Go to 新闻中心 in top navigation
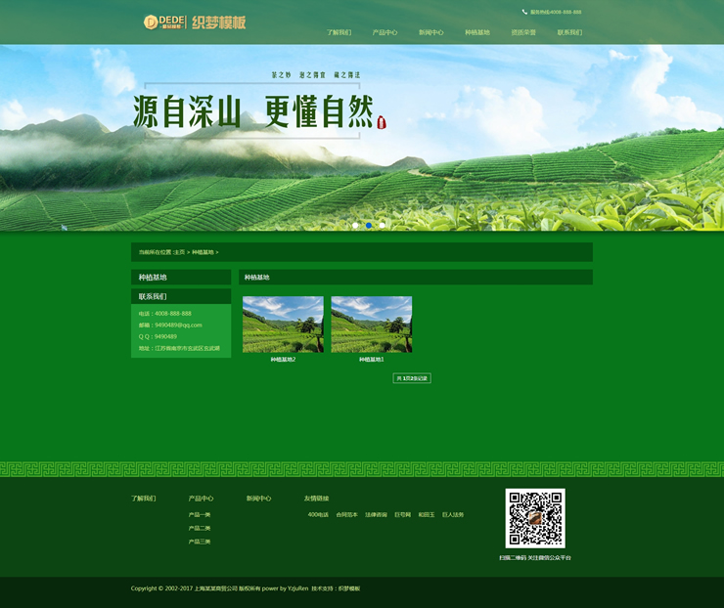 pos(430,32)
